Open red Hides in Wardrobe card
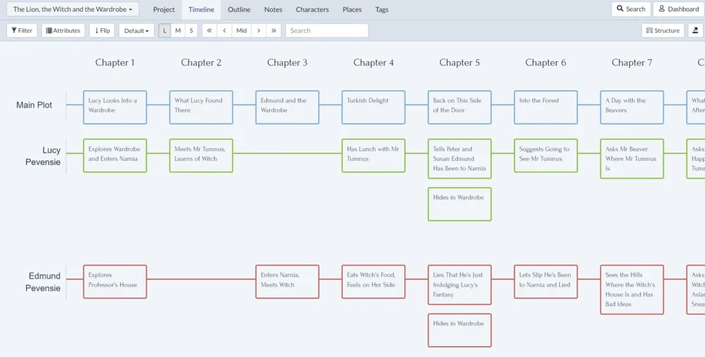 click(459, 330)
